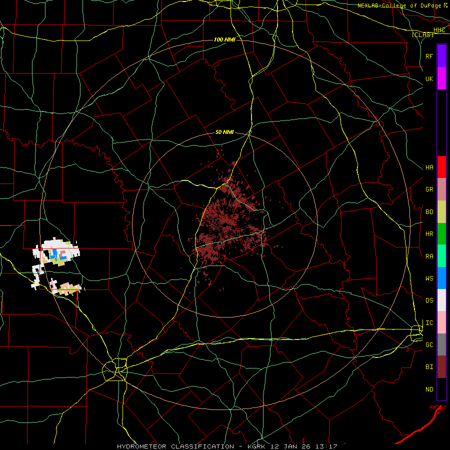Pick the WS blue legend swatch
The height and width of the screenshot is (450, 450).
(441, 278)
